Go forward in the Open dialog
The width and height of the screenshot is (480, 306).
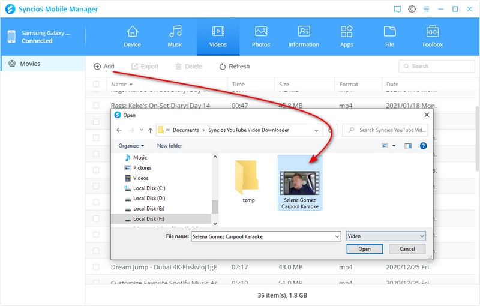[x=131, y=130]
